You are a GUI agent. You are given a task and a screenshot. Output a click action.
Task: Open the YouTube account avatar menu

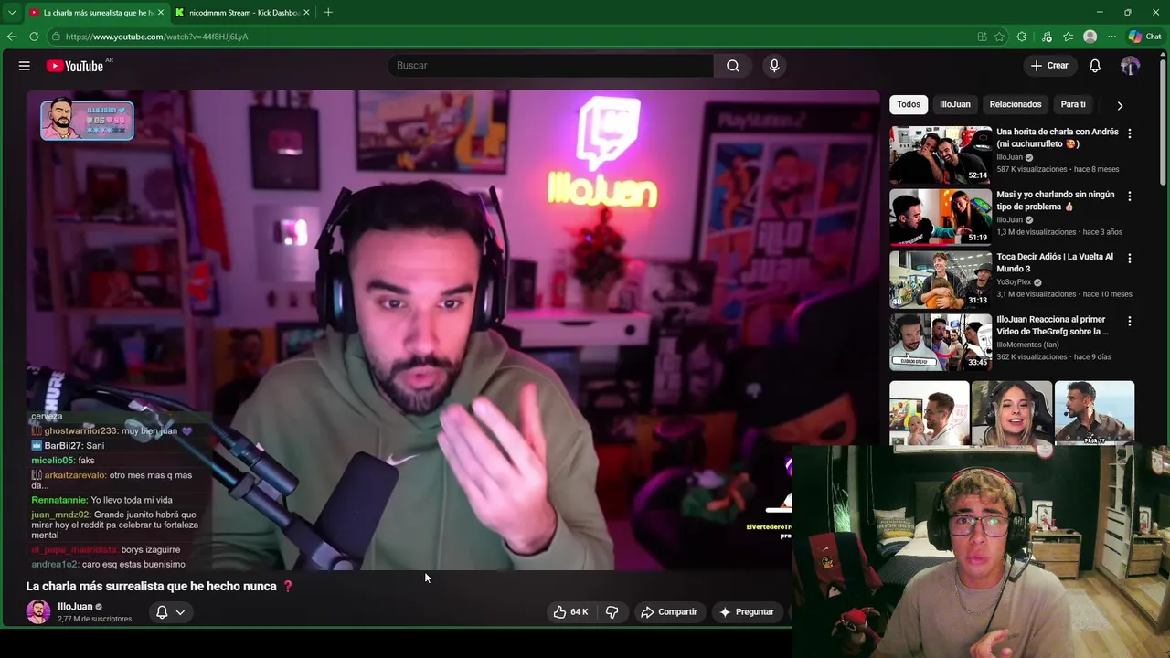(x=1130, y=66)
